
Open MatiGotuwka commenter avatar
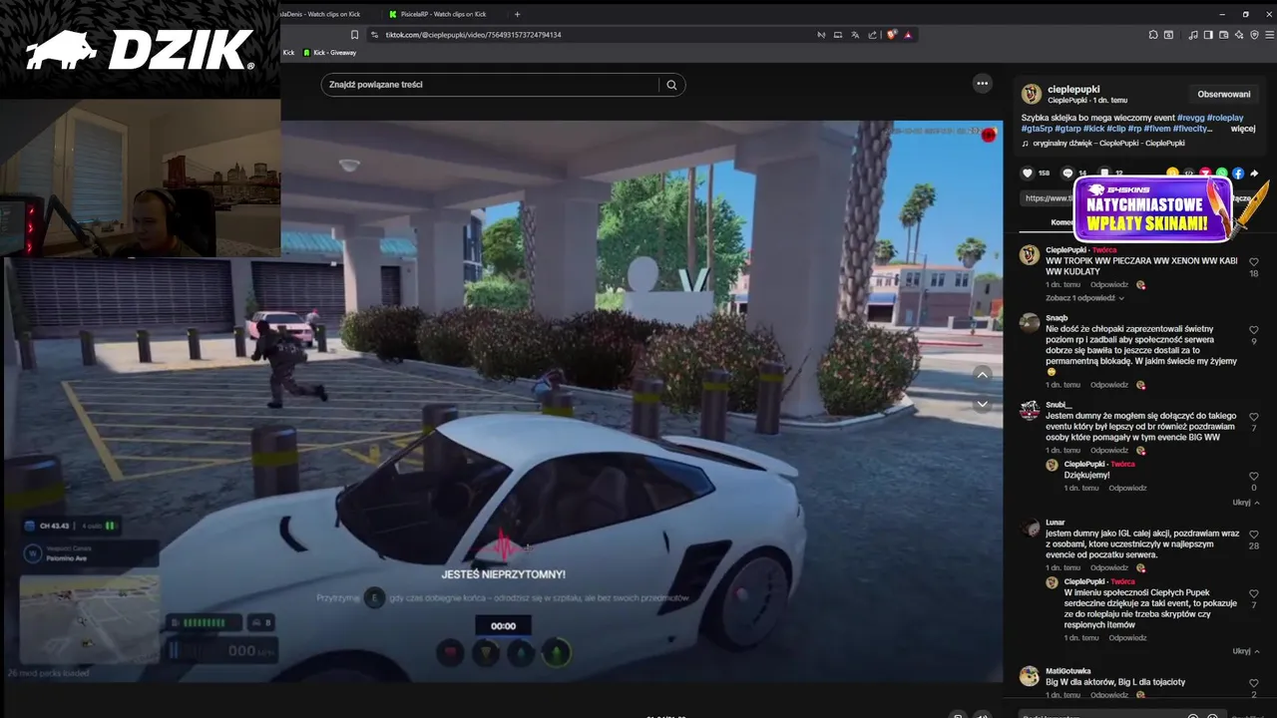pos(1030,676)
